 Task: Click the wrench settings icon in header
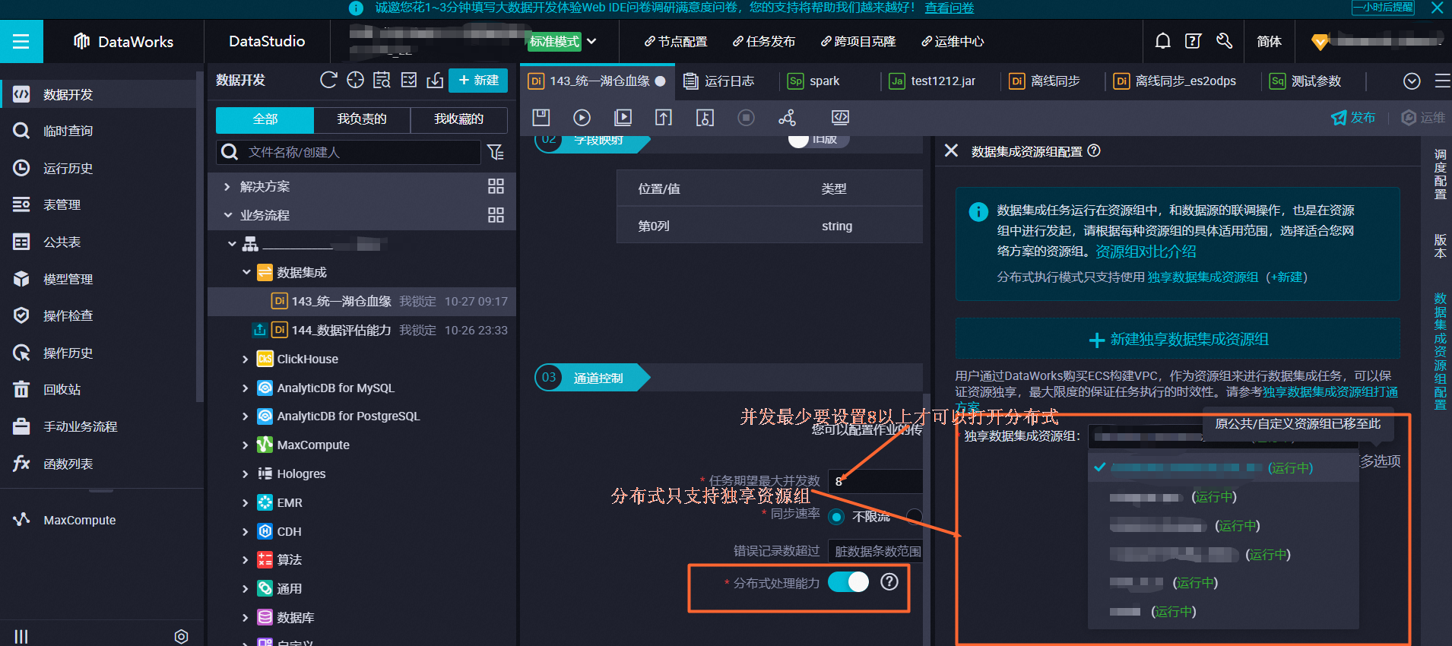click(x=1224, y=41)
